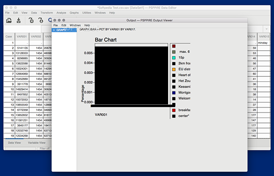Open Edit menu in Output Viewer window

[64, 25]
